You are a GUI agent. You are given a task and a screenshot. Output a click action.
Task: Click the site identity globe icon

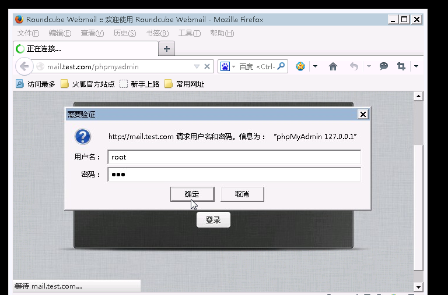40,66
